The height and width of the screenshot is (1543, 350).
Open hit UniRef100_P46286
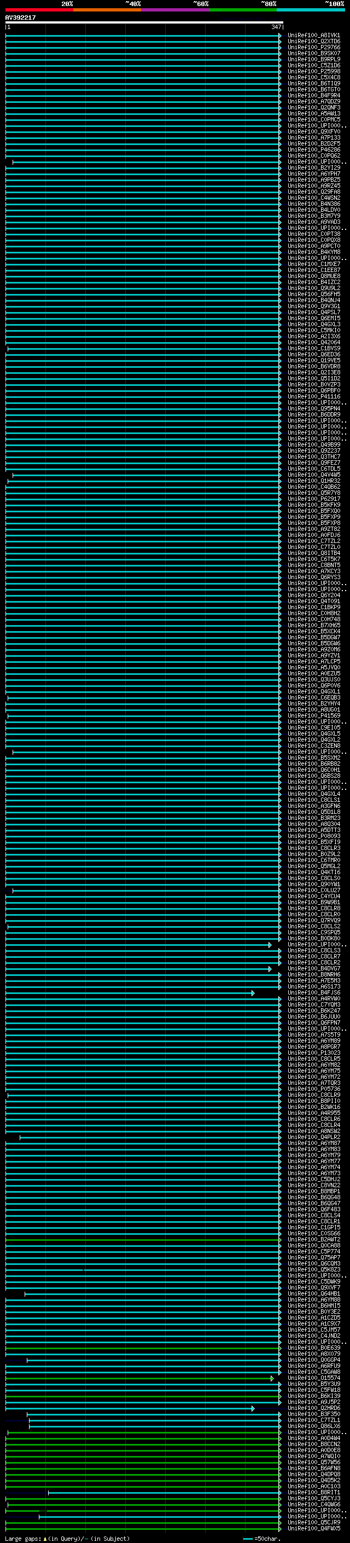[313, 150]
